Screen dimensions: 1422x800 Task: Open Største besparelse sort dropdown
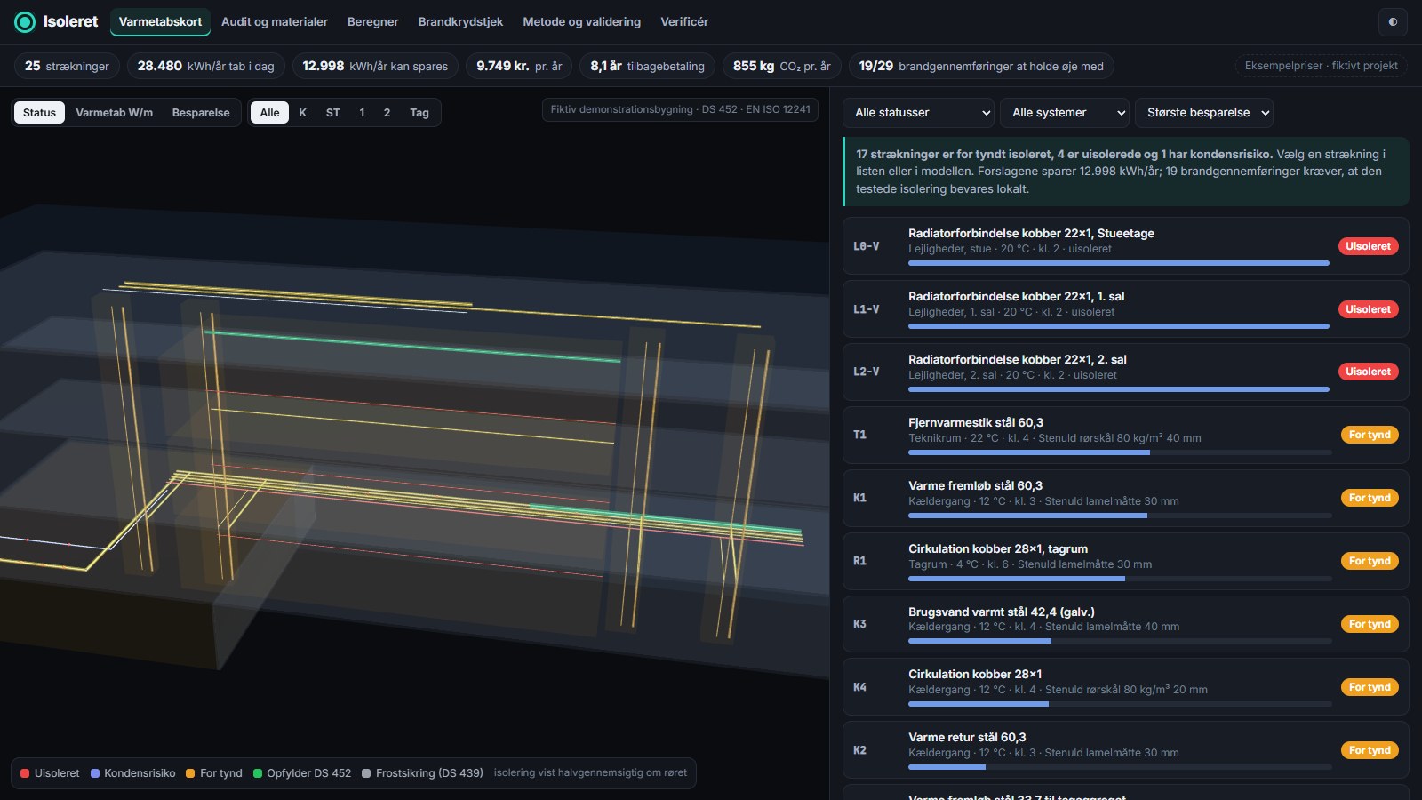click(x=1204, y=113)
